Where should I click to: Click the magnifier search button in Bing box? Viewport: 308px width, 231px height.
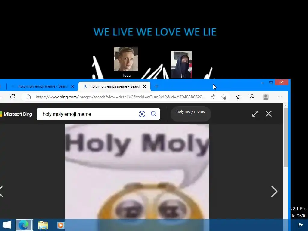point(154,114)
